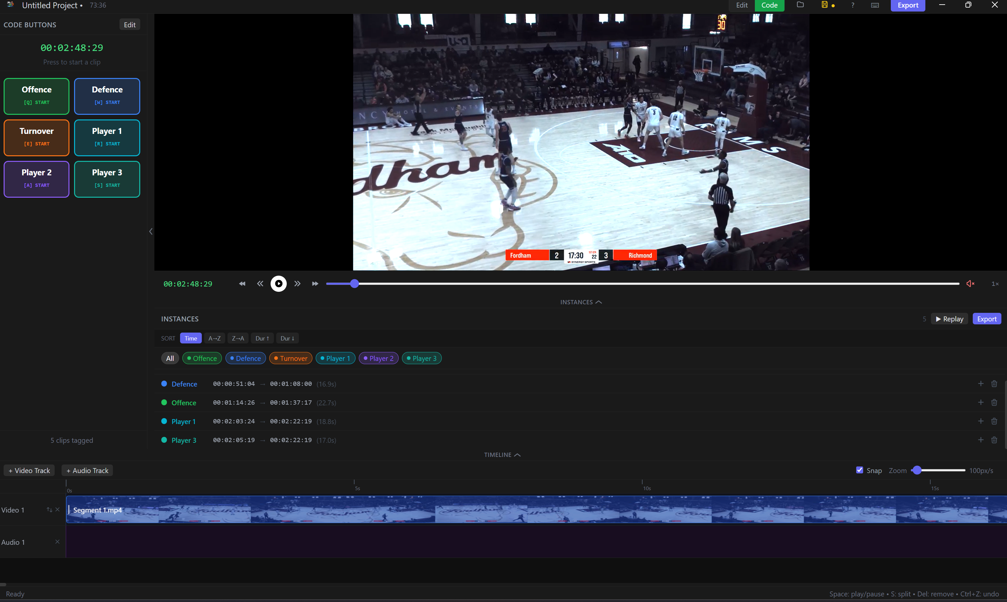This screenshot has height=602, width=1007.
Task: Sort instances by Time
Action: pyautogui.click(x=191, y=338)
